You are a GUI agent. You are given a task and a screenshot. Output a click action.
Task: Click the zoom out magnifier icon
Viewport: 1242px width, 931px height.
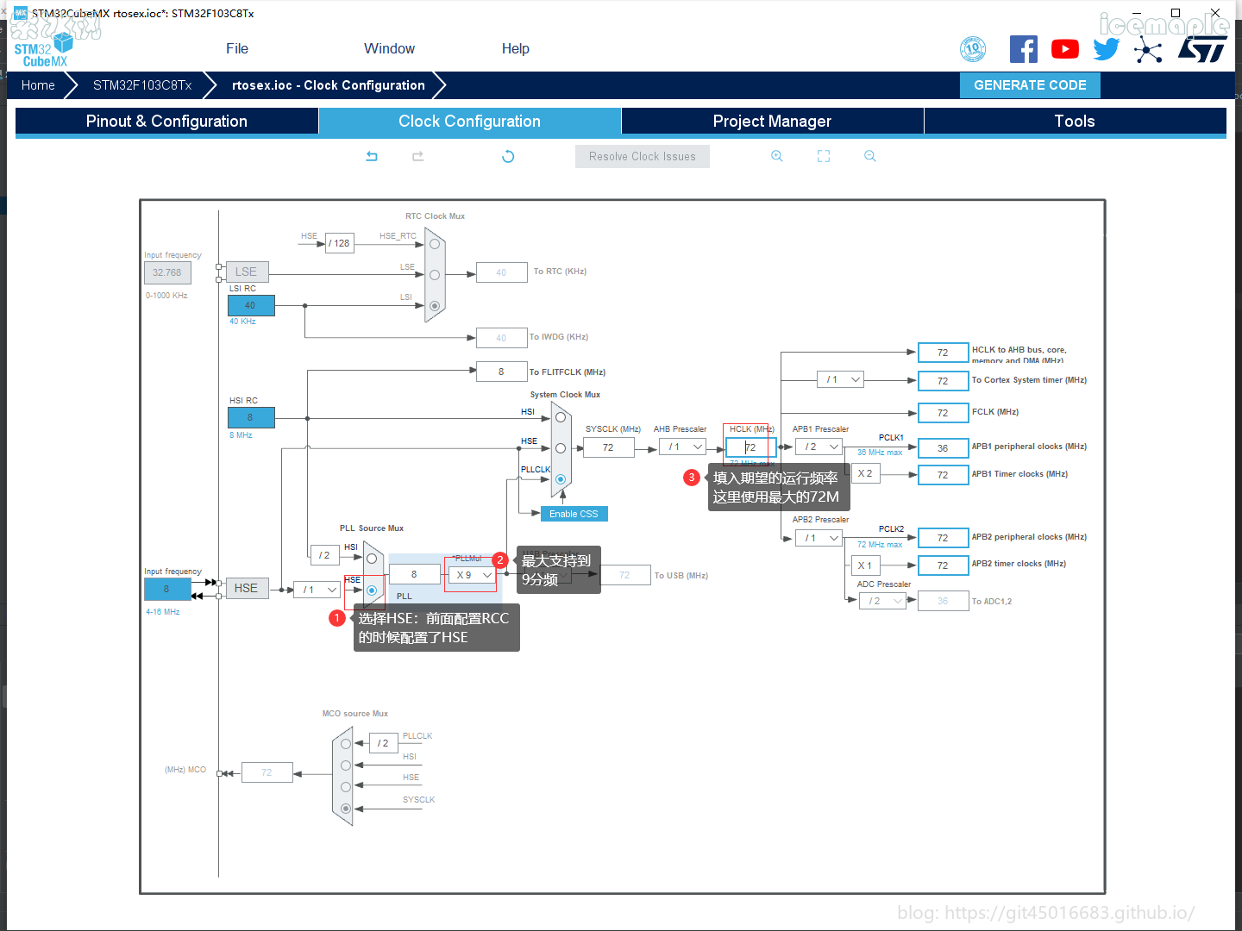[870, 156]
